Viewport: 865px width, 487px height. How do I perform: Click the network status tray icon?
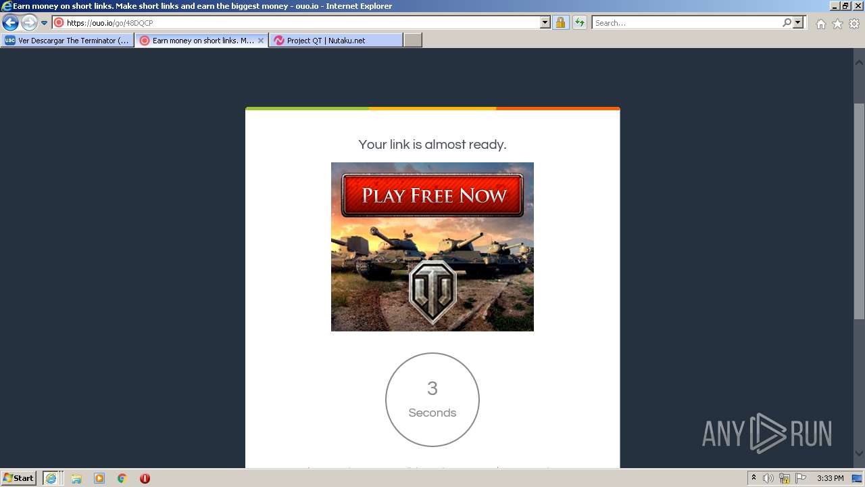(x=785, y=478)
